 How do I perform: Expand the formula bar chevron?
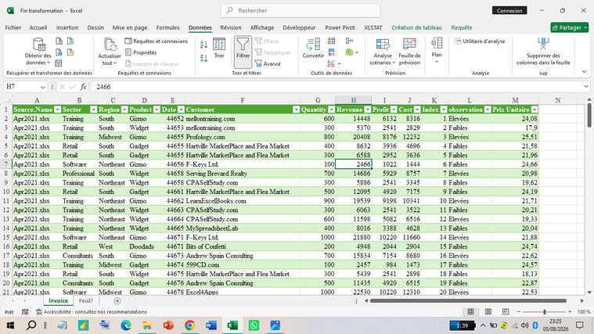coord(586,87)
